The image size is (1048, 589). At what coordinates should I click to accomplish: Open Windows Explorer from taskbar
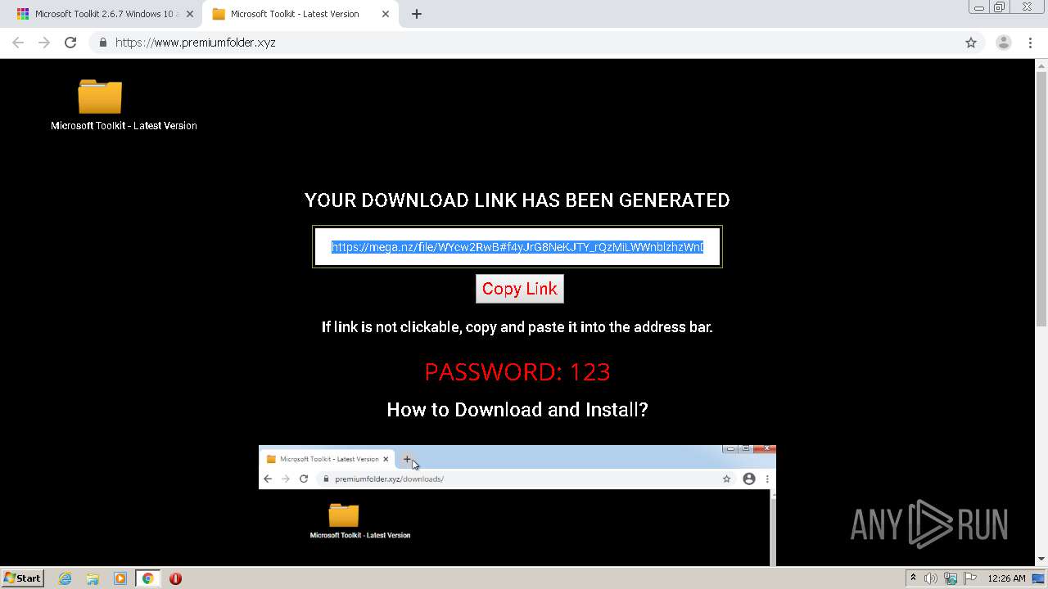pyautogui.click(x=93, y=578)
